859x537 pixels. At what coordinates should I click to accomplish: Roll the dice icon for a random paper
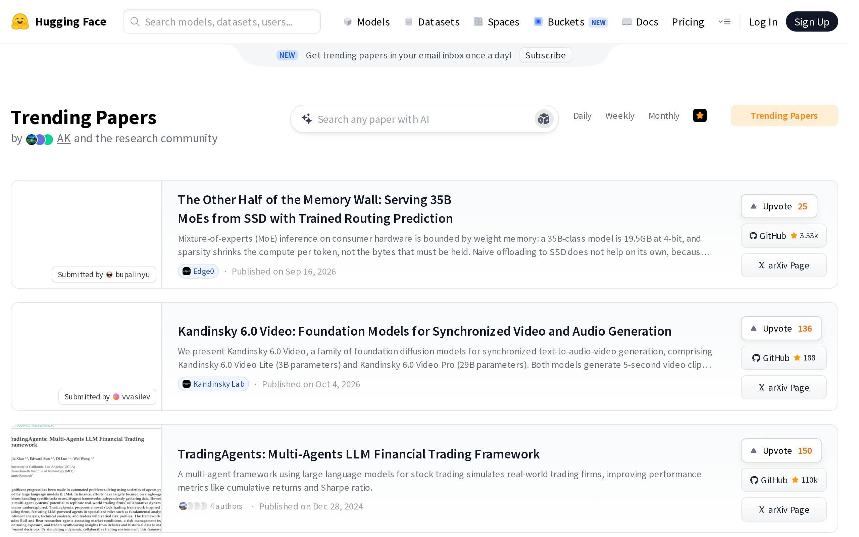point(544,119)
